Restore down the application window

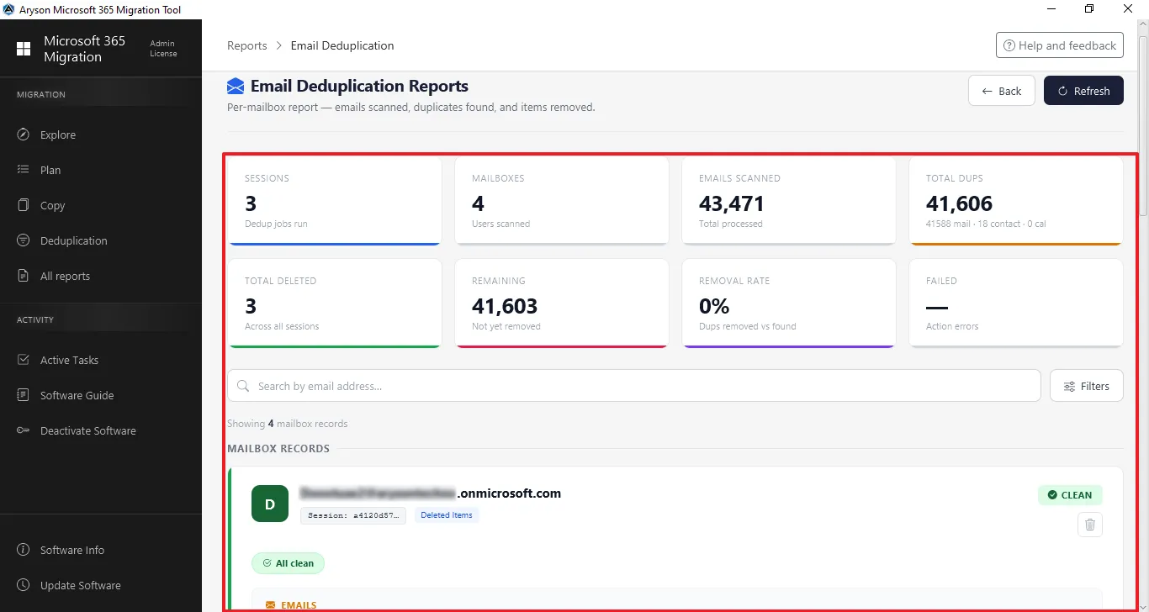(1090, 8)
